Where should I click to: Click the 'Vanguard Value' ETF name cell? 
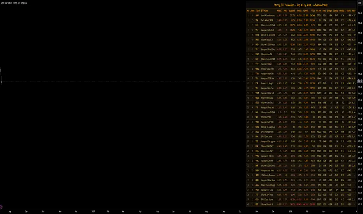(x=266, y=64)
